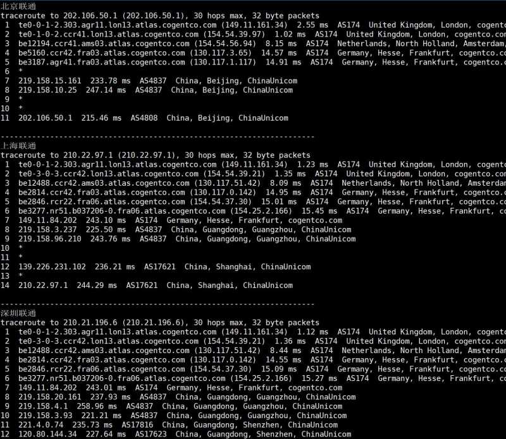Click the dashed separator below Beijing trace
This screenshot has width=506, height=439.
click(157, 137)
